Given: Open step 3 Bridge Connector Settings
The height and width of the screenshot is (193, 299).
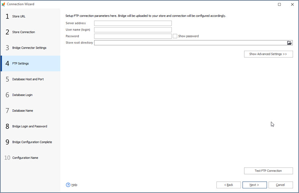Looking at the screenshot, I should click(x=30, y=48).
